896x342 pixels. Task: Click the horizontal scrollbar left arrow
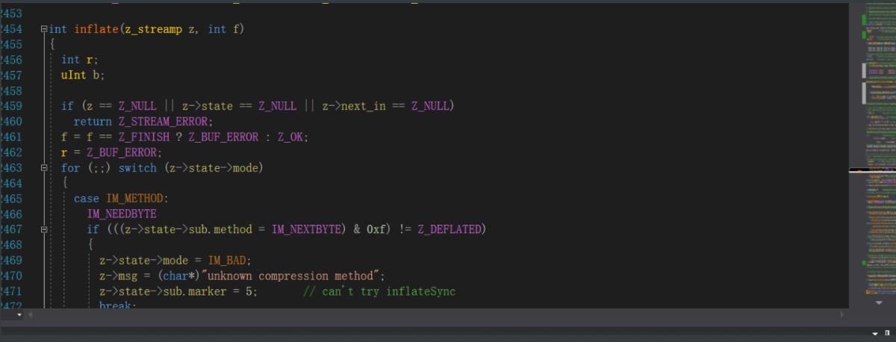click(x=31, y=315)
